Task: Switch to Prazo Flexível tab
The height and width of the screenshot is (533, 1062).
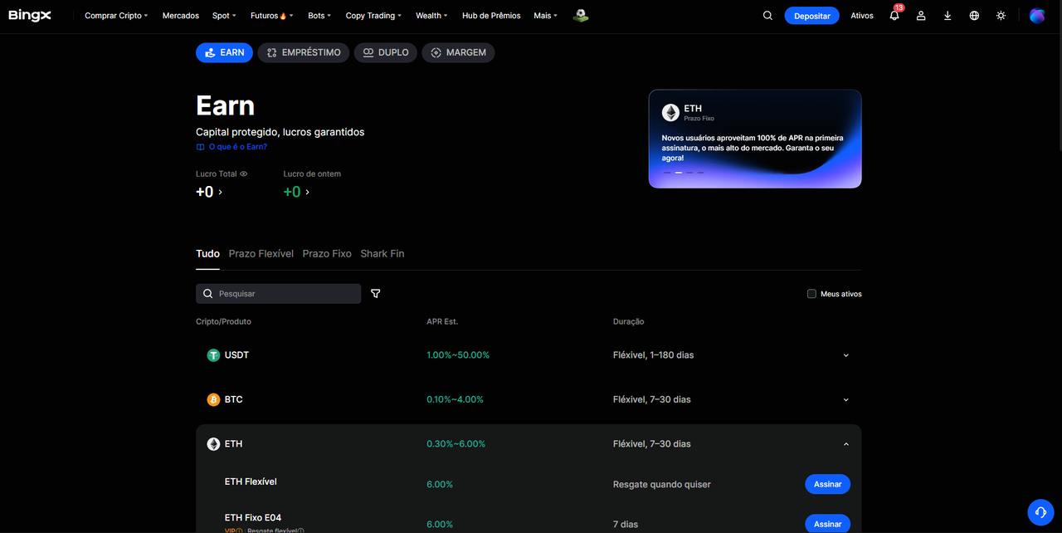Action: pos(261,253)
